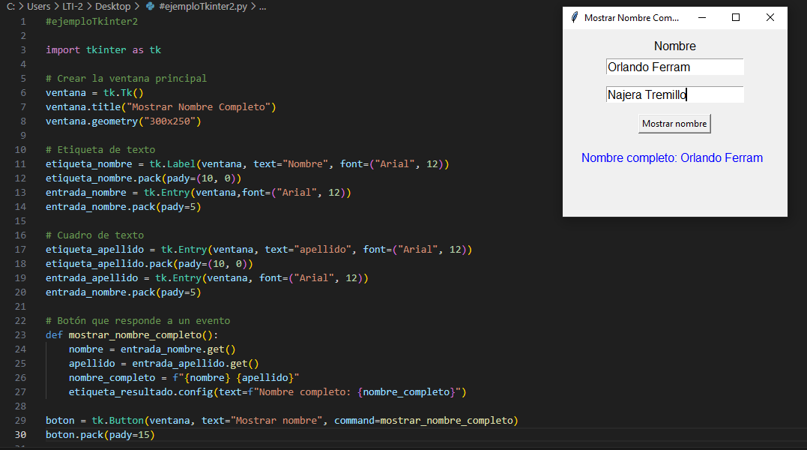Focus the entry containing "Orlando Ferram"
807x450 pixels.
(x=674, y=67)
